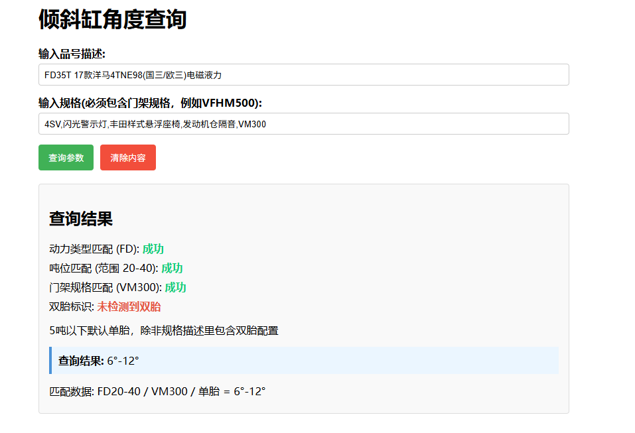Click the red 未检测到双胎 status text
The image size is (635, 433).
tap(129, 307)
